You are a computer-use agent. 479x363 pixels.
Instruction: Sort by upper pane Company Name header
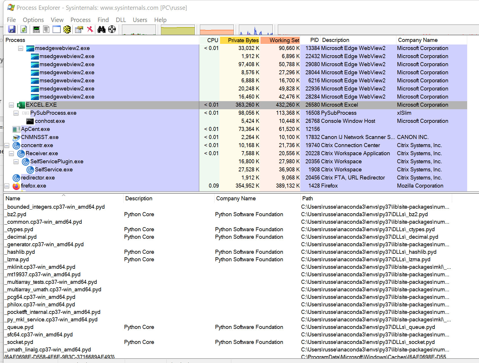[431, 40]
